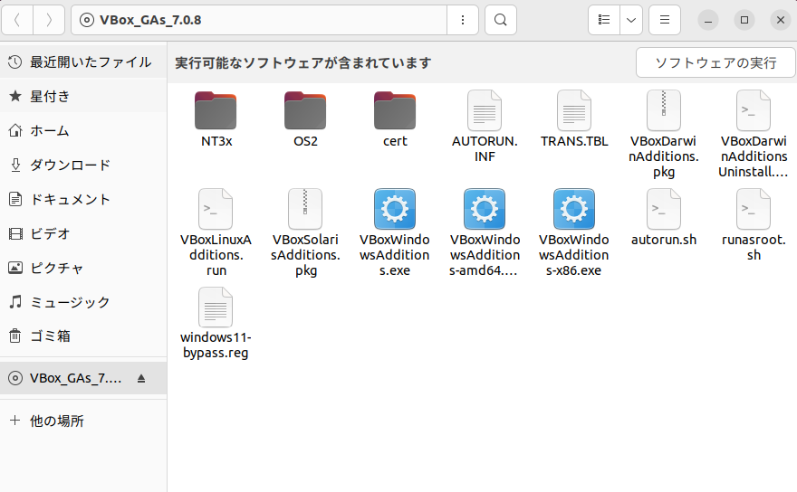Close the file manager window
The image size is (797, 492).
click(x=780, y=20)
